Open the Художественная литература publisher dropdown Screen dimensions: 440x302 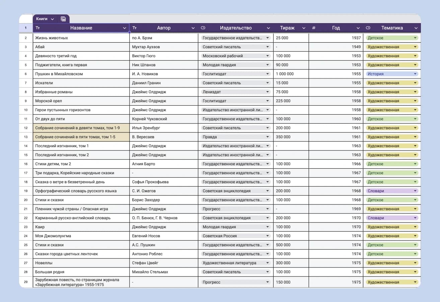(x=236, y=263)
